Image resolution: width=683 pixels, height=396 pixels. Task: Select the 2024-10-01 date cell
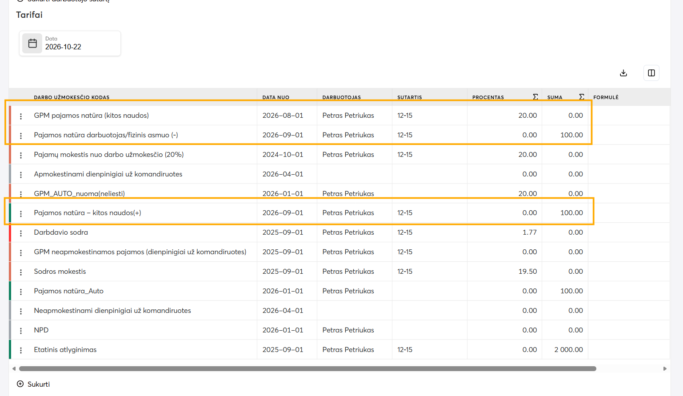tap(283, 154)
